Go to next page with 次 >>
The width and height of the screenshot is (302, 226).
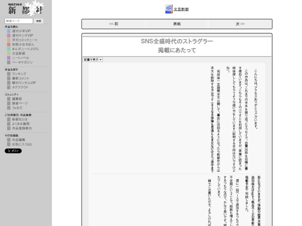[240, 24]
